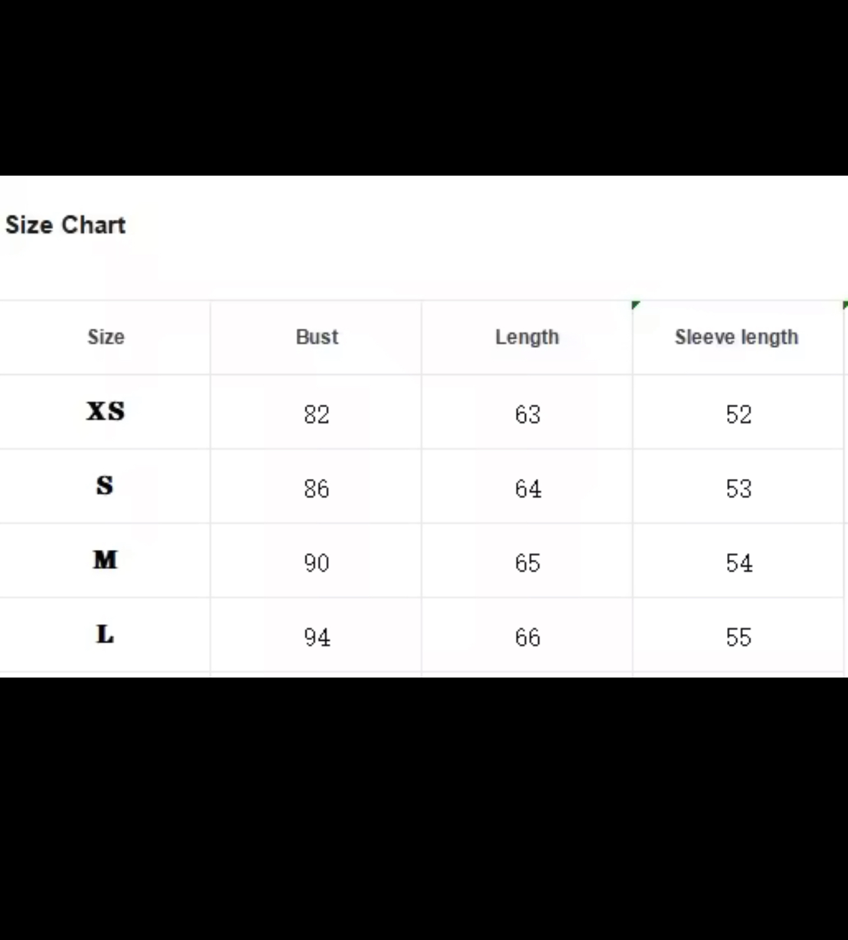Click the bust value 86 cell
This screenshot has height=940, width=848.
coord(316,489)
